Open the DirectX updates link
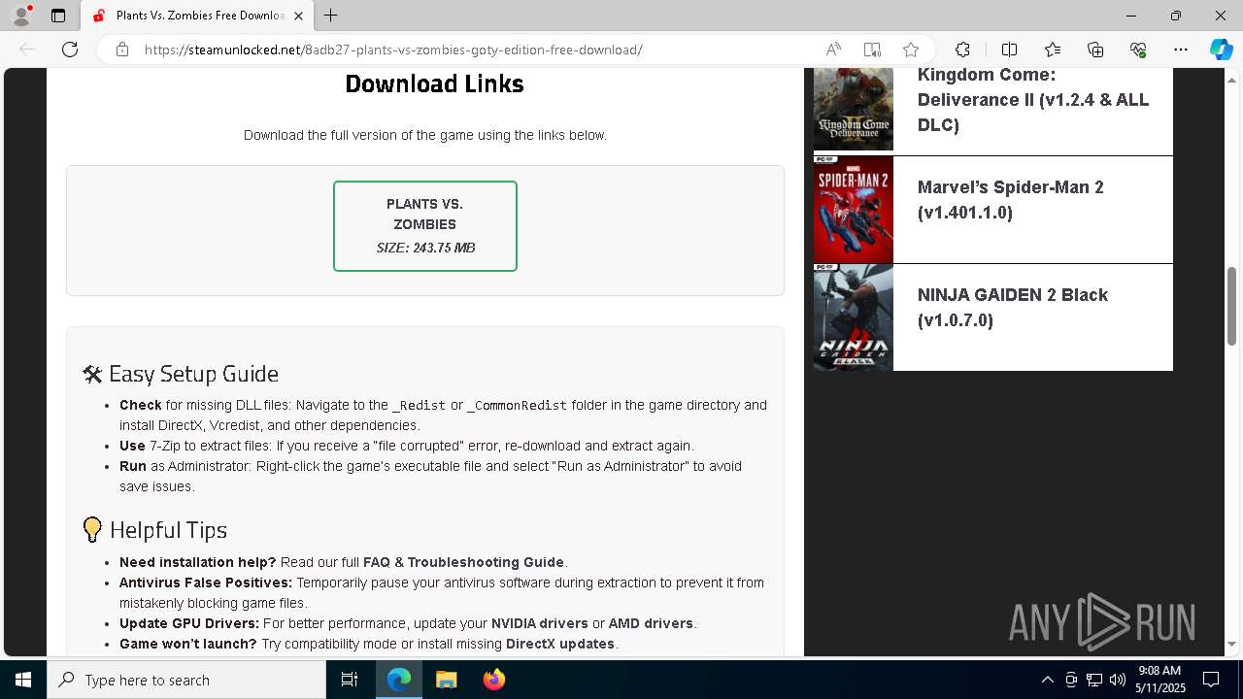1243x699 pixels. pyautogui.click(x=560, y=644)
